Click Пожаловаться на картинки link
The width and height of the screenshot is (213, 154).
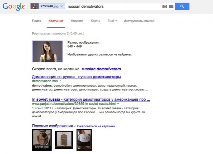click(x=95, y=126)
